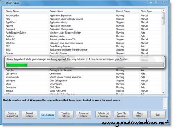Select the Dnscache DNS Client row

coord(83,88)
